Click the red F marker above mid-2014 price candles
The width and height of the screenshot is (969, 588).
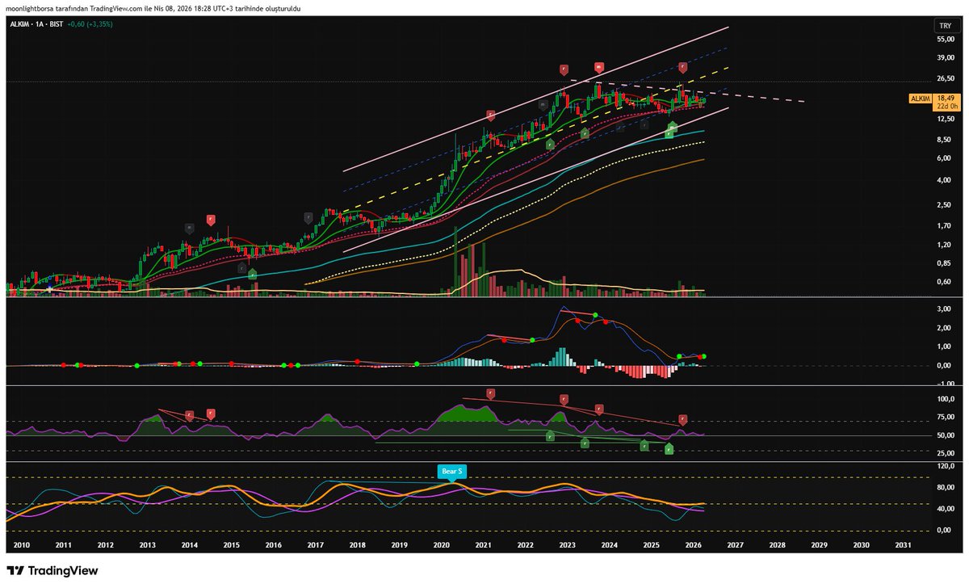coord(211,219)
